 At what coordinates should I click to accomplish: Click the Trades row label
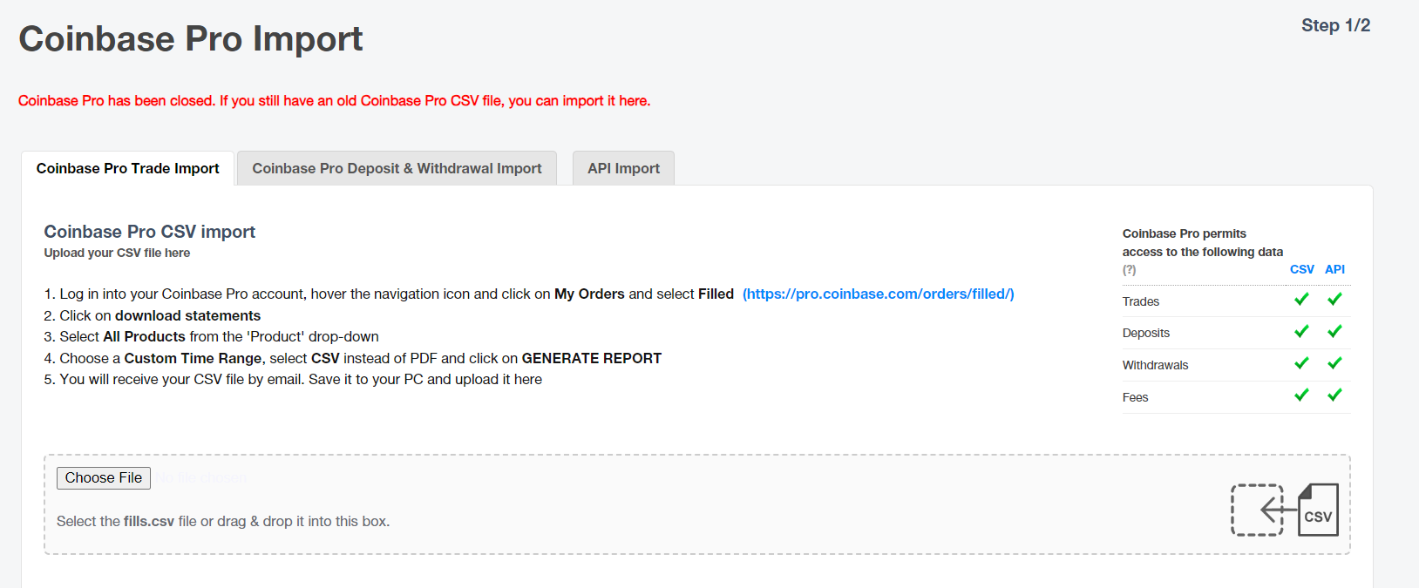tap(1141, 301)
